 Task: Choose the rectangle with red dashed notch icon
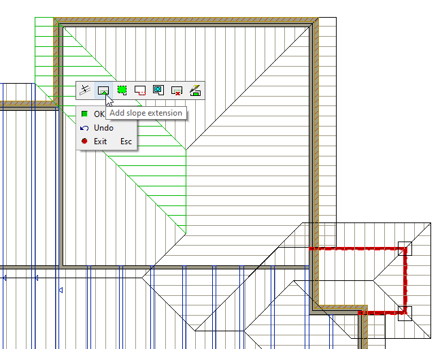(x=140, y=89)
